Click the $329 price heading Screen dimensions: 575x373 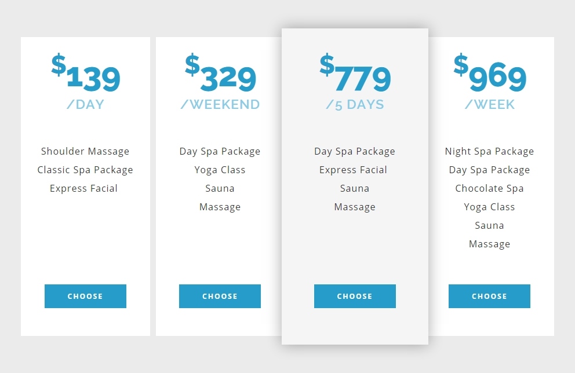click(220, 74)
